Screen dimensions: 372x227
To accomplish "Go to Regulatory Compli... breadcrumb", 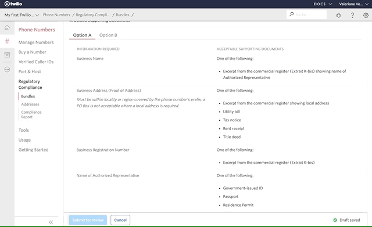I will (93, 15).
